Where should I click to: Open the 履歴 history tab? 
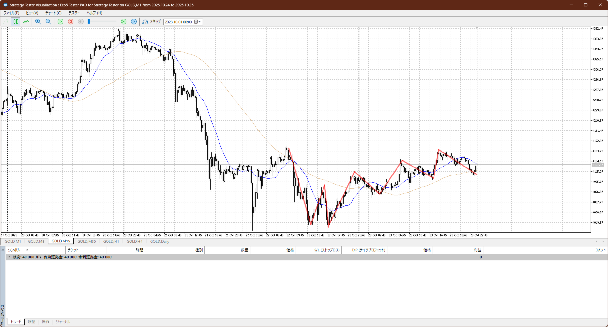tap(32, 322)
